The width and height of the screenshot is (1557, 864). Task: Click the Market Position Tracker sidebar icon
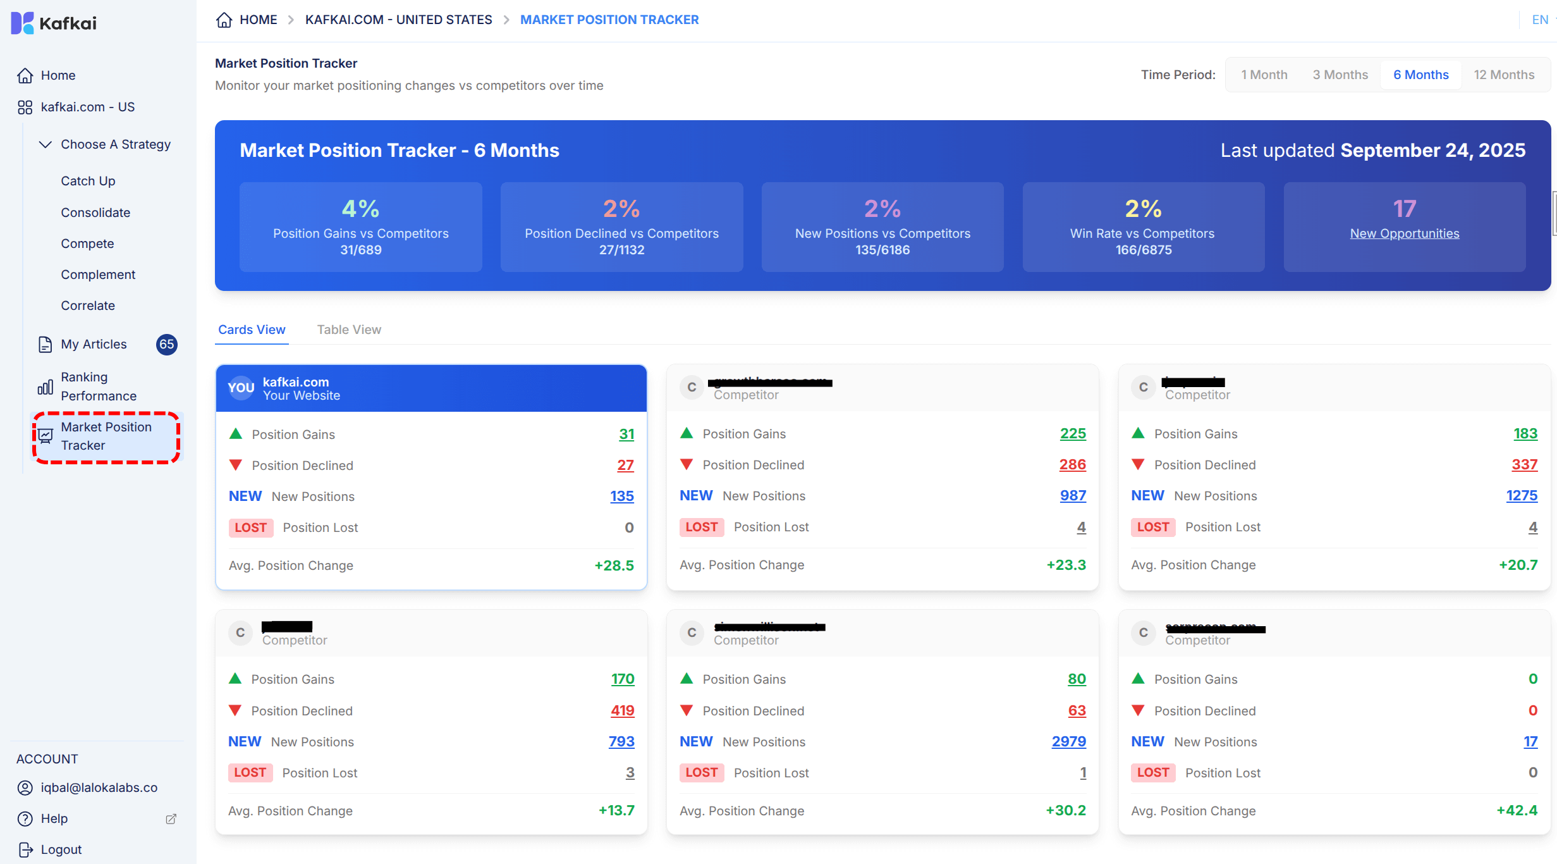tap(46, 436)
